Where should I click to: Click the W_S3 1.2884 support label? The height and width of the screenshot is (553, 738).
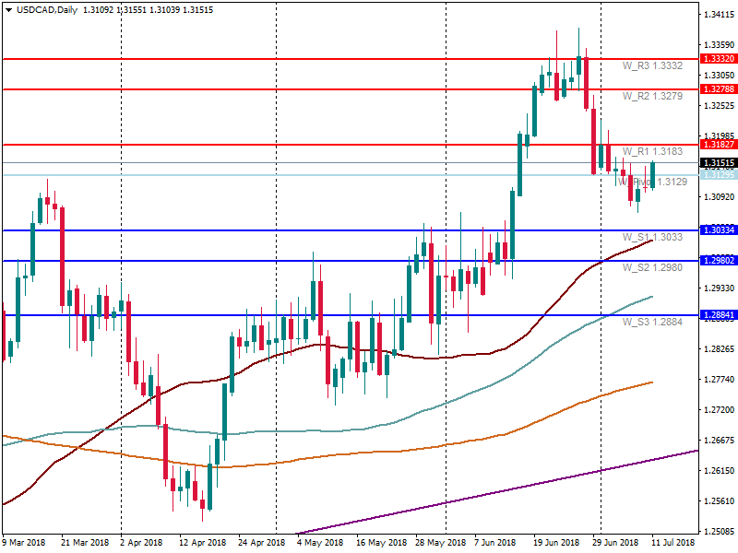coord(652,322)
